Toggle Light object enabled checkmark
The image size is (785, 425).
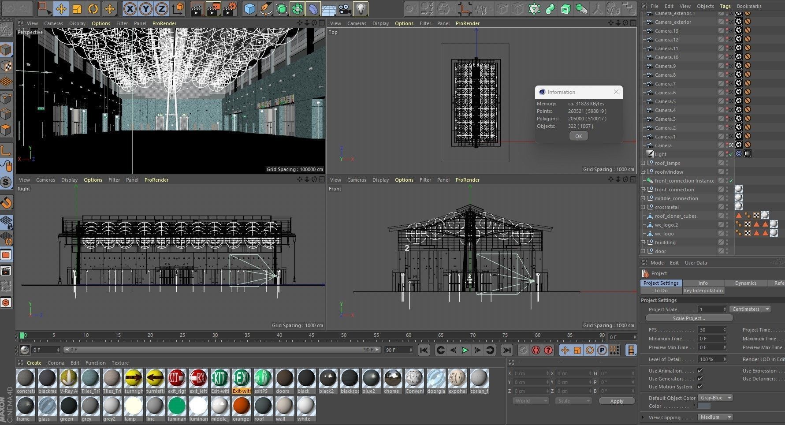(731, 154)
